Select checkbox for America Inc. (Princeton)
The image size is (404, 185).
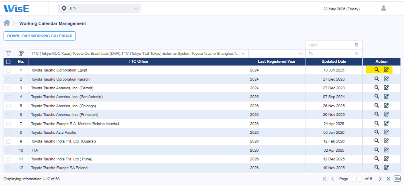(8, 115)
